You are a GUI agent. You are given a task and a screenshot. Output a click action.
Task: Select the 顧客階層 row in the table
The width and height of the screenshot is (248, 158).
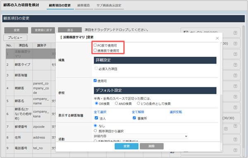[x=31, y=75]
